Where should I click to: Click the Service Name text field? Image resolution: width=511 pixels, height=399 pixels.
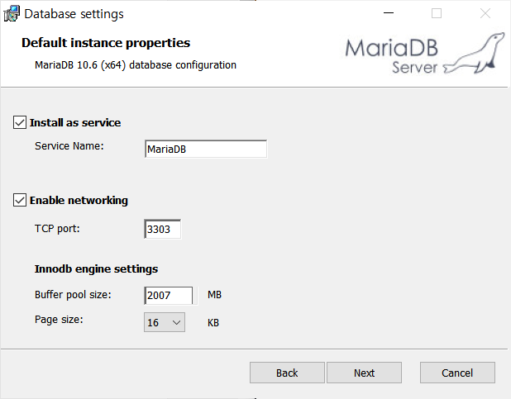click(206, 149)
